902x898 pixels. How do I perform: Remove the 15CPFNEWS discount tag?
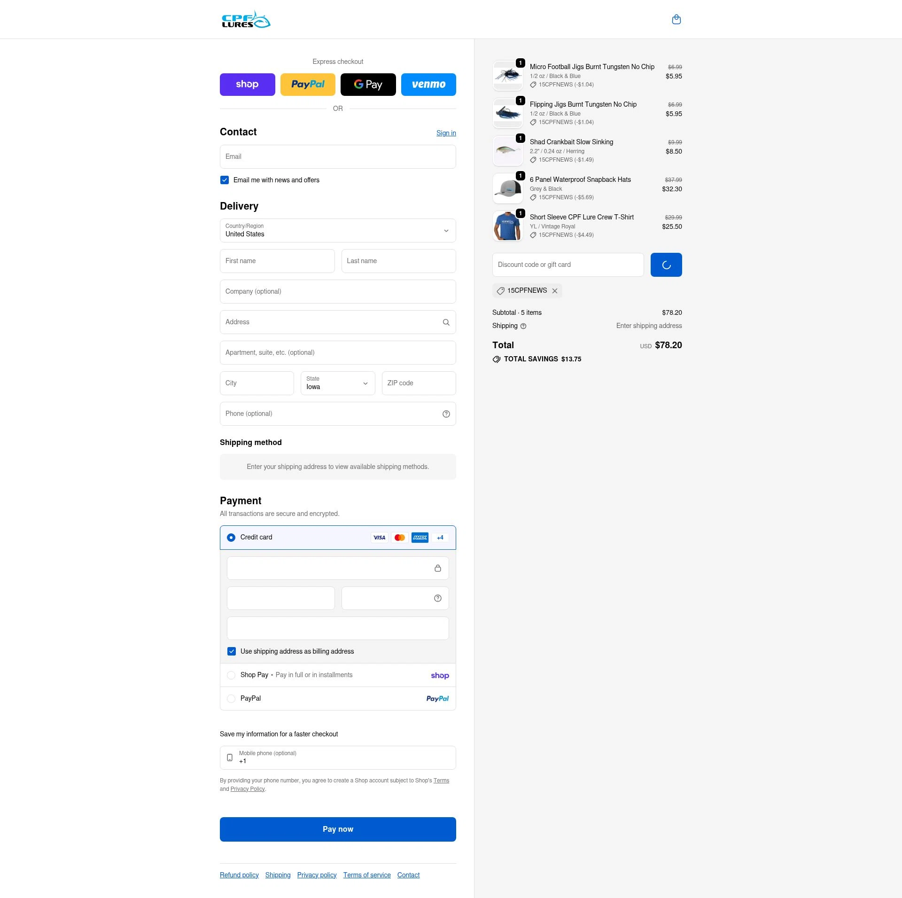click(555, 291)
